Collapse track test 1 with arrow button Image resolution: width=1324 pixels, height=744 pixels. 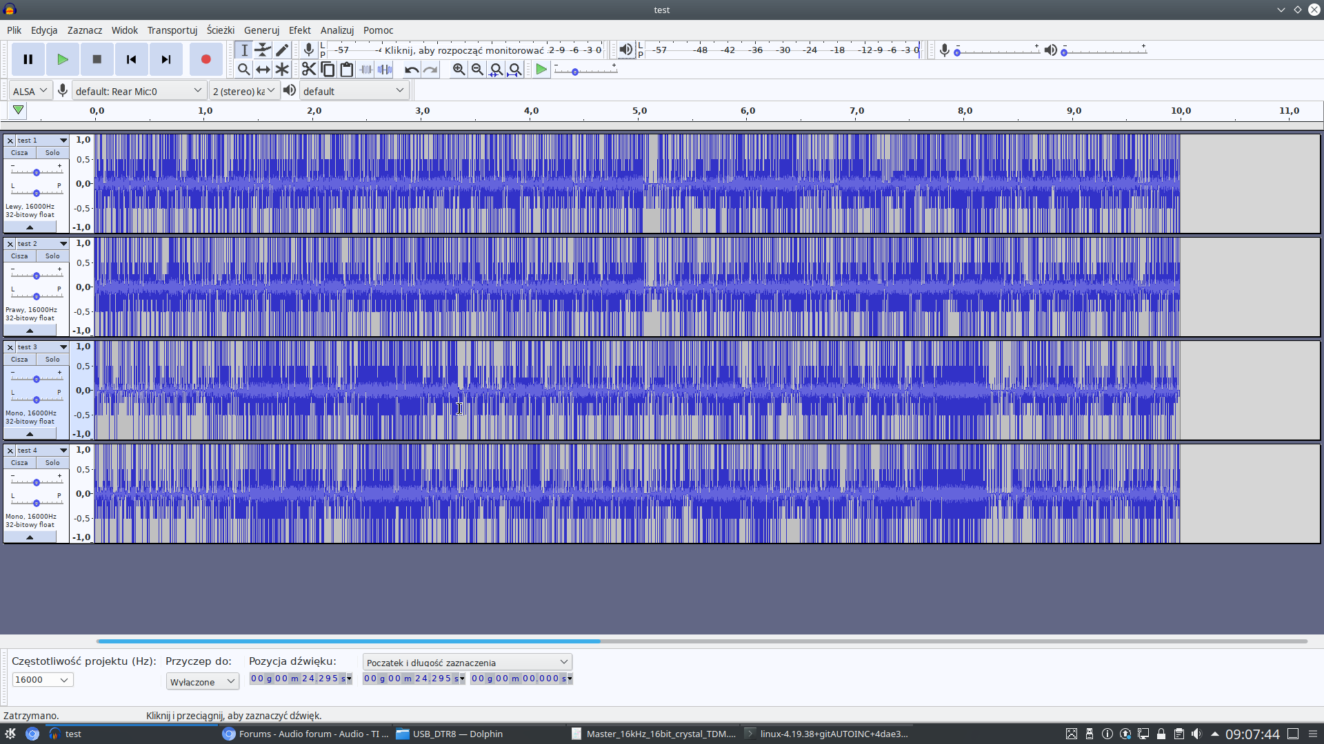pos(30,227)
